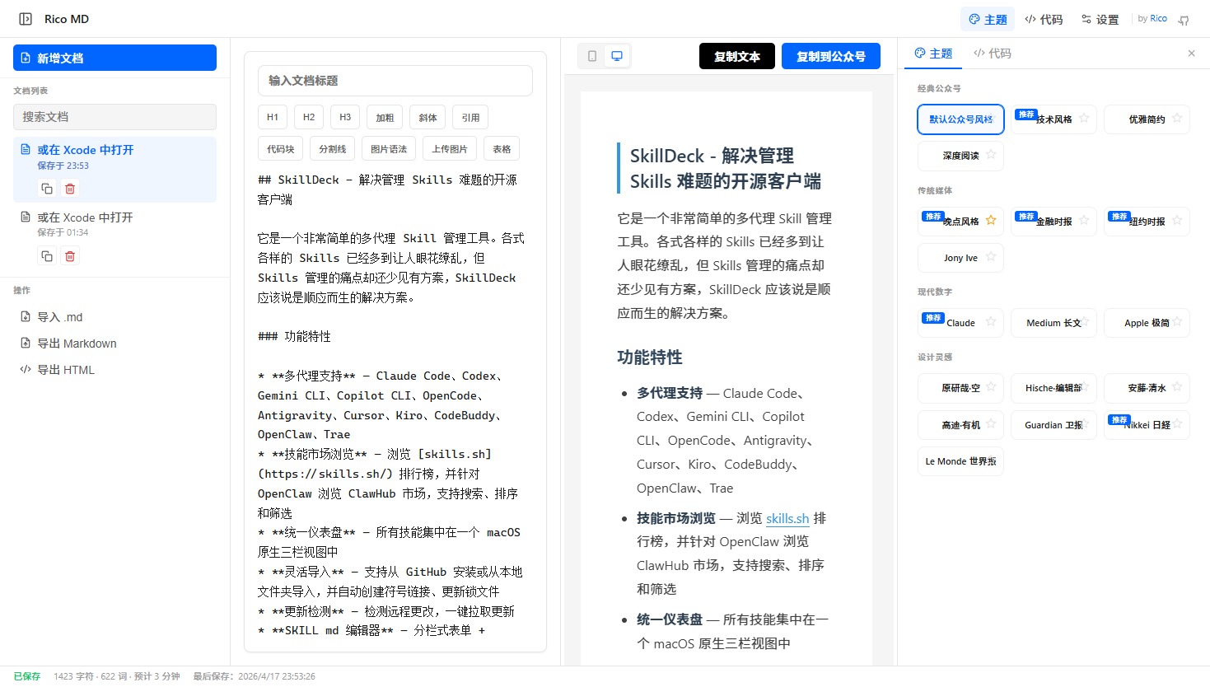Switch preview to desktop monitor view

pyautogui.click(x=617, y=56)
